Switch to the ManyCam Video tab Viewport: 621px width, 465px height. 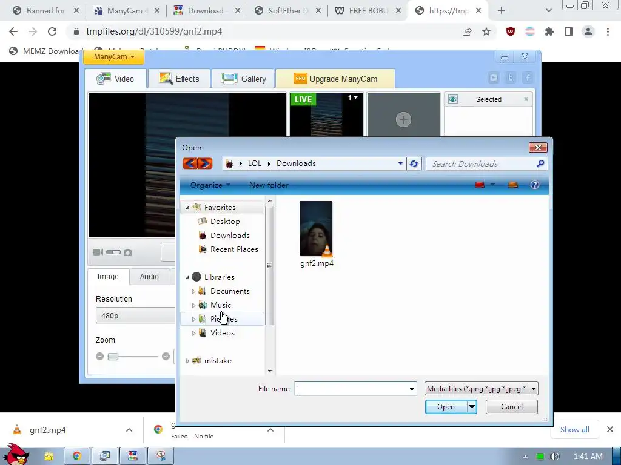click(x=115, y=79)
